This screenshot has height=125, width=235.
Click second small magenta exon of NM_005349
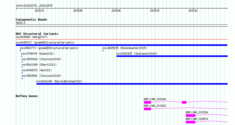184,102
